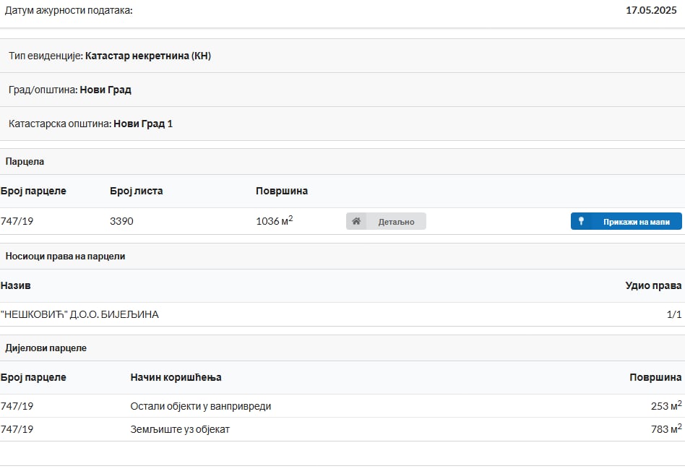Click the Парцела section header
685x474 pixels.
25,161
